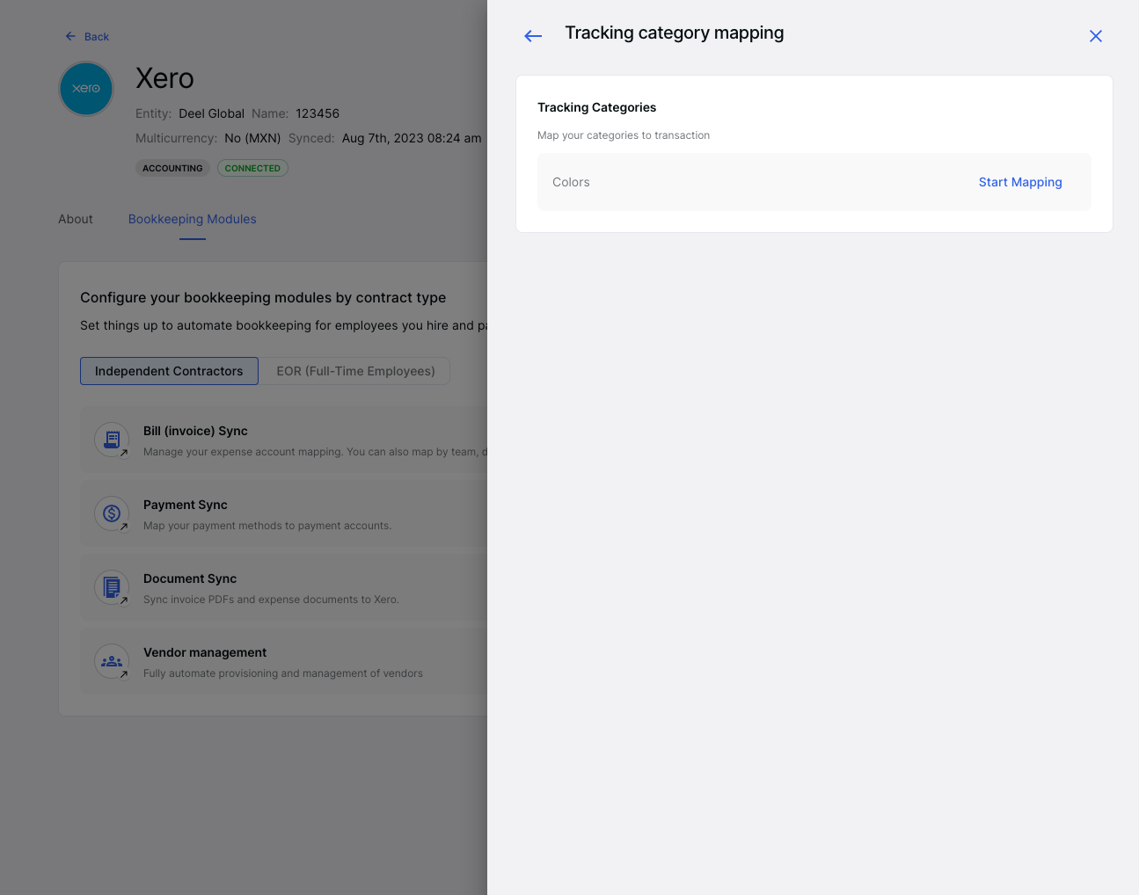
Task: Click the Payment Sync title
Action: pyautogui.click(x=186, y=505)
